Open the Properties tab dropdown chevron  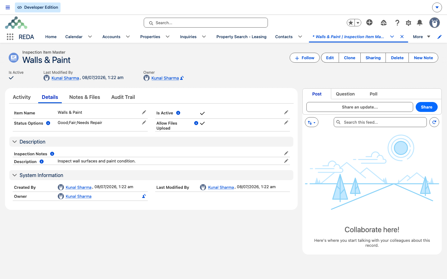168,37
